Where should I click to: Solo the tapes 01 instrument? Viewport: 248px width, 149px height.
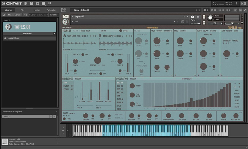(x=204, y=17)
